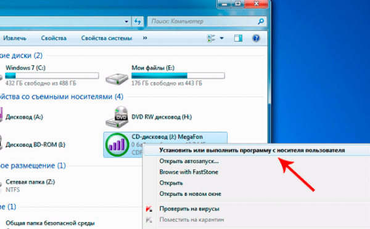Image resolution: width=370 pixels, height=229 pixels.
Task: Click the Свойства системы toolbar button
Action: point(107,38)
